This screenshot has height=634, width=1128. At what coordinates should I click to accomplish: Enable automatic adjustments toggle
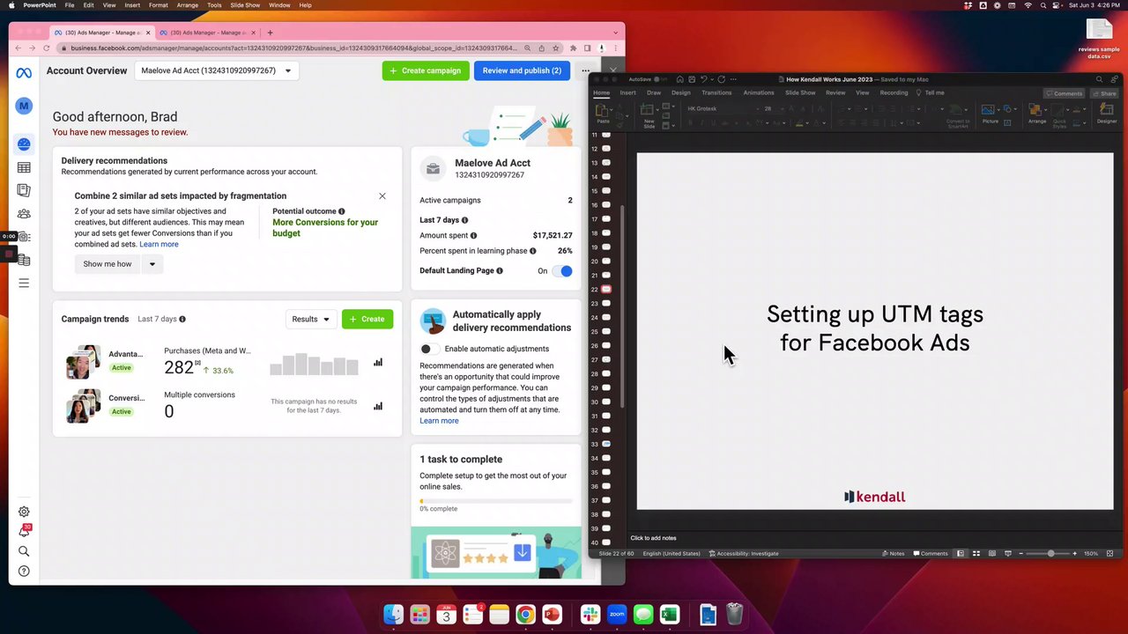tap(429, 349)
